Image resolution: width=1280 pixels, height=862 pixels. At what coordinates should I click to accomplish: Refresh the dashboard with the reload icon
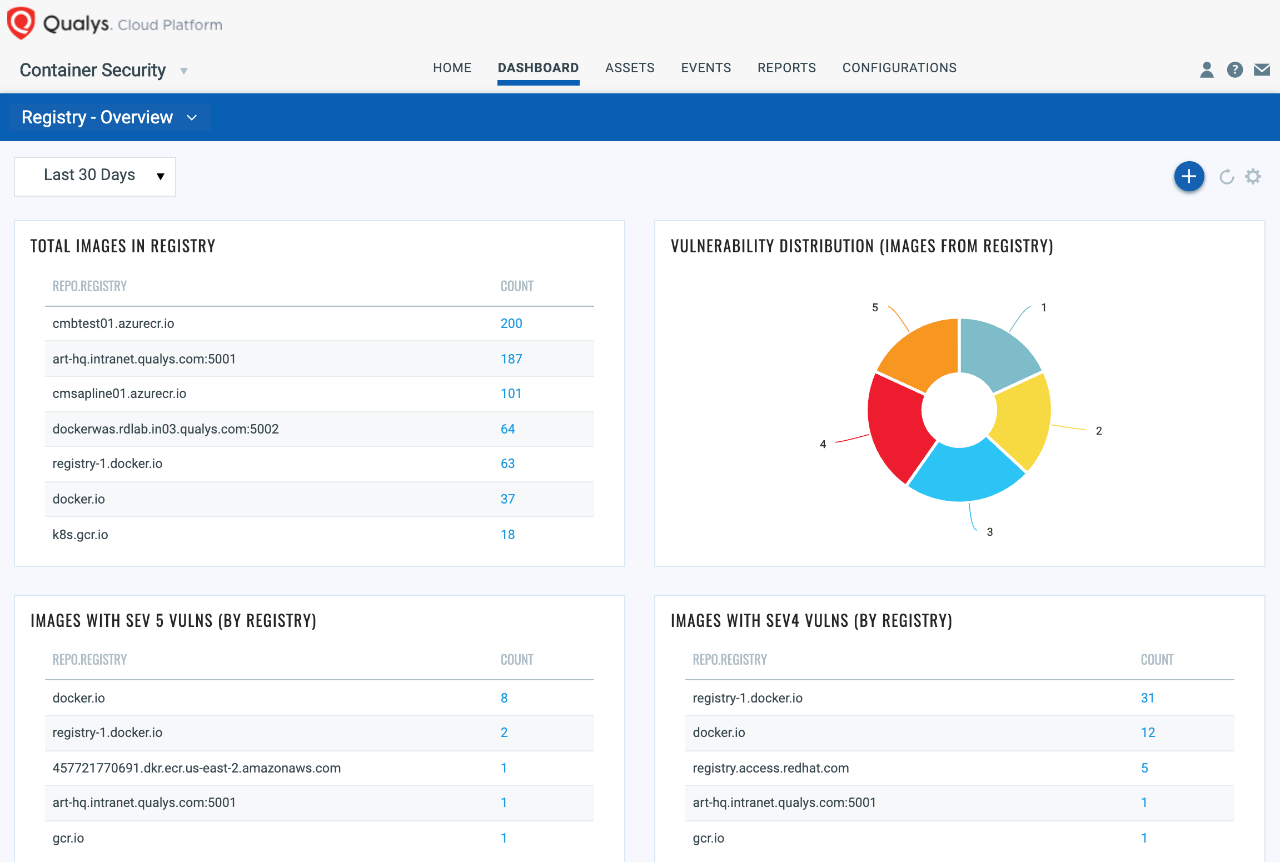1227,177
